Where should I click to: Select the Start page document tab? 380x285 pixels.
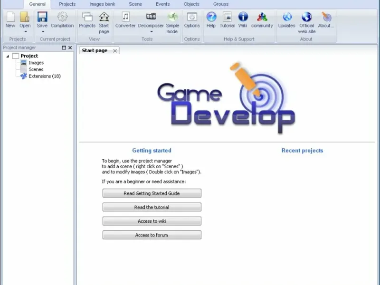(95, 50)
